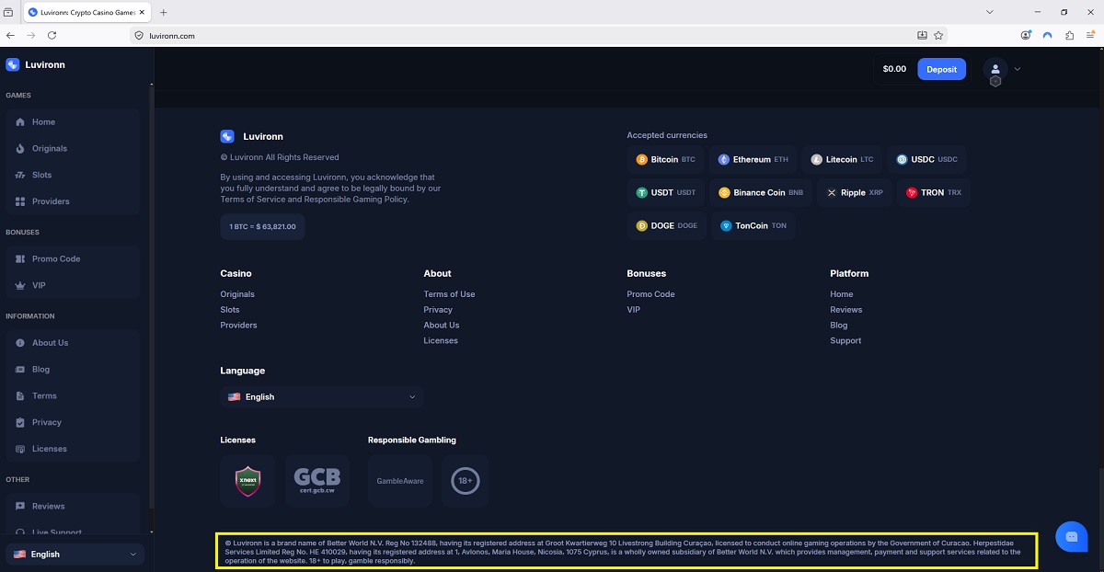Screen dimensions: 1104x572
Task: Click the Deposit button
Action: pos(941,69)
